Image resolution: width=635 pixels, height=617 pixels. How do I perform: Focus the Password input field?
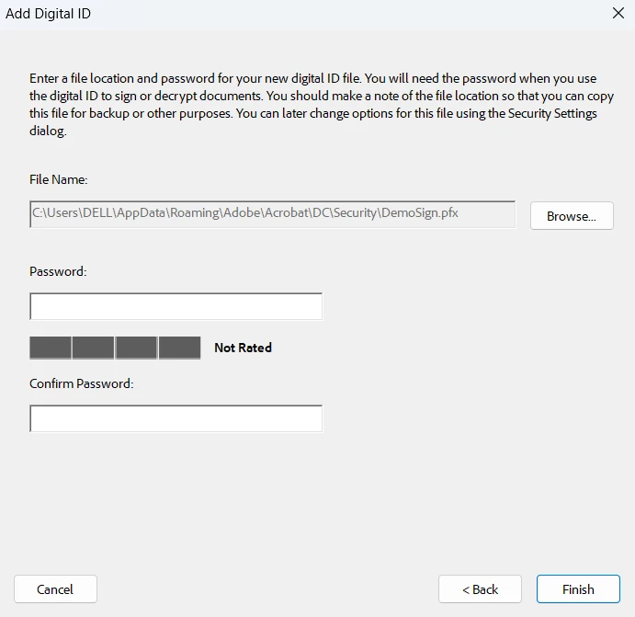pos(176,306)
